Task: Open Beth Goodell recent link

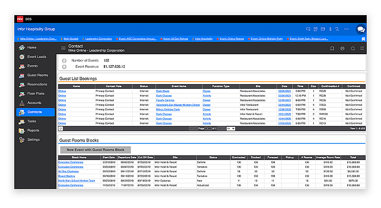Action: pos(71,39)
